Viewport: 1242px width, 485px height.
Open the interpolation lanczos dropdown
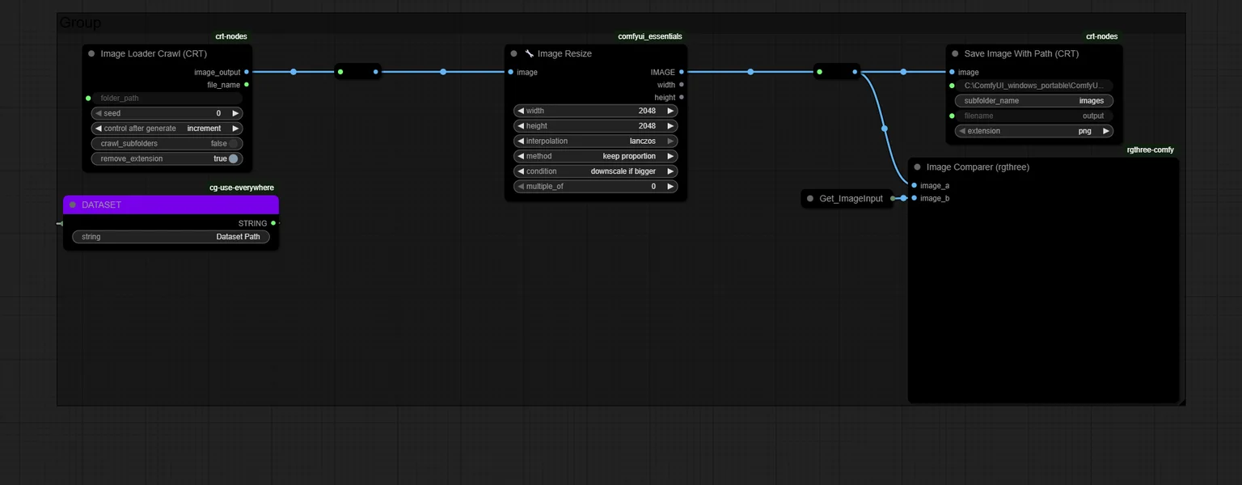click(x=596, y=141)
